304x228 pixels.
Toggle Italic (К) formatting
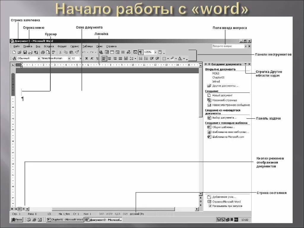click(x=92, y=58)
